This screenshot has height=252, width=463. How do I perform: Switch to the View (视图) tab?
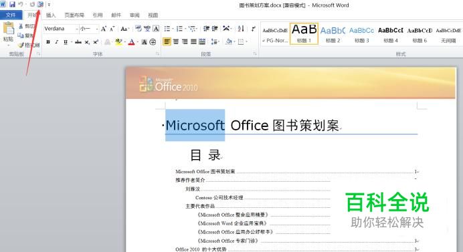(x=153, y=15)
